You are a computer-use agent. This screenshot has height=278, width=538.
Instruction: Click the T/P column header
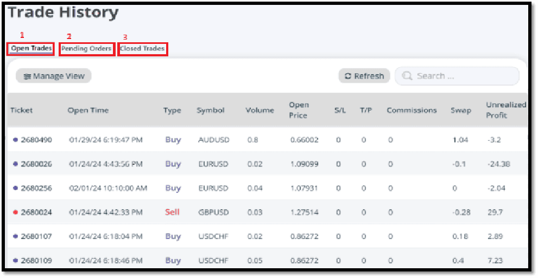coord(366,110)
